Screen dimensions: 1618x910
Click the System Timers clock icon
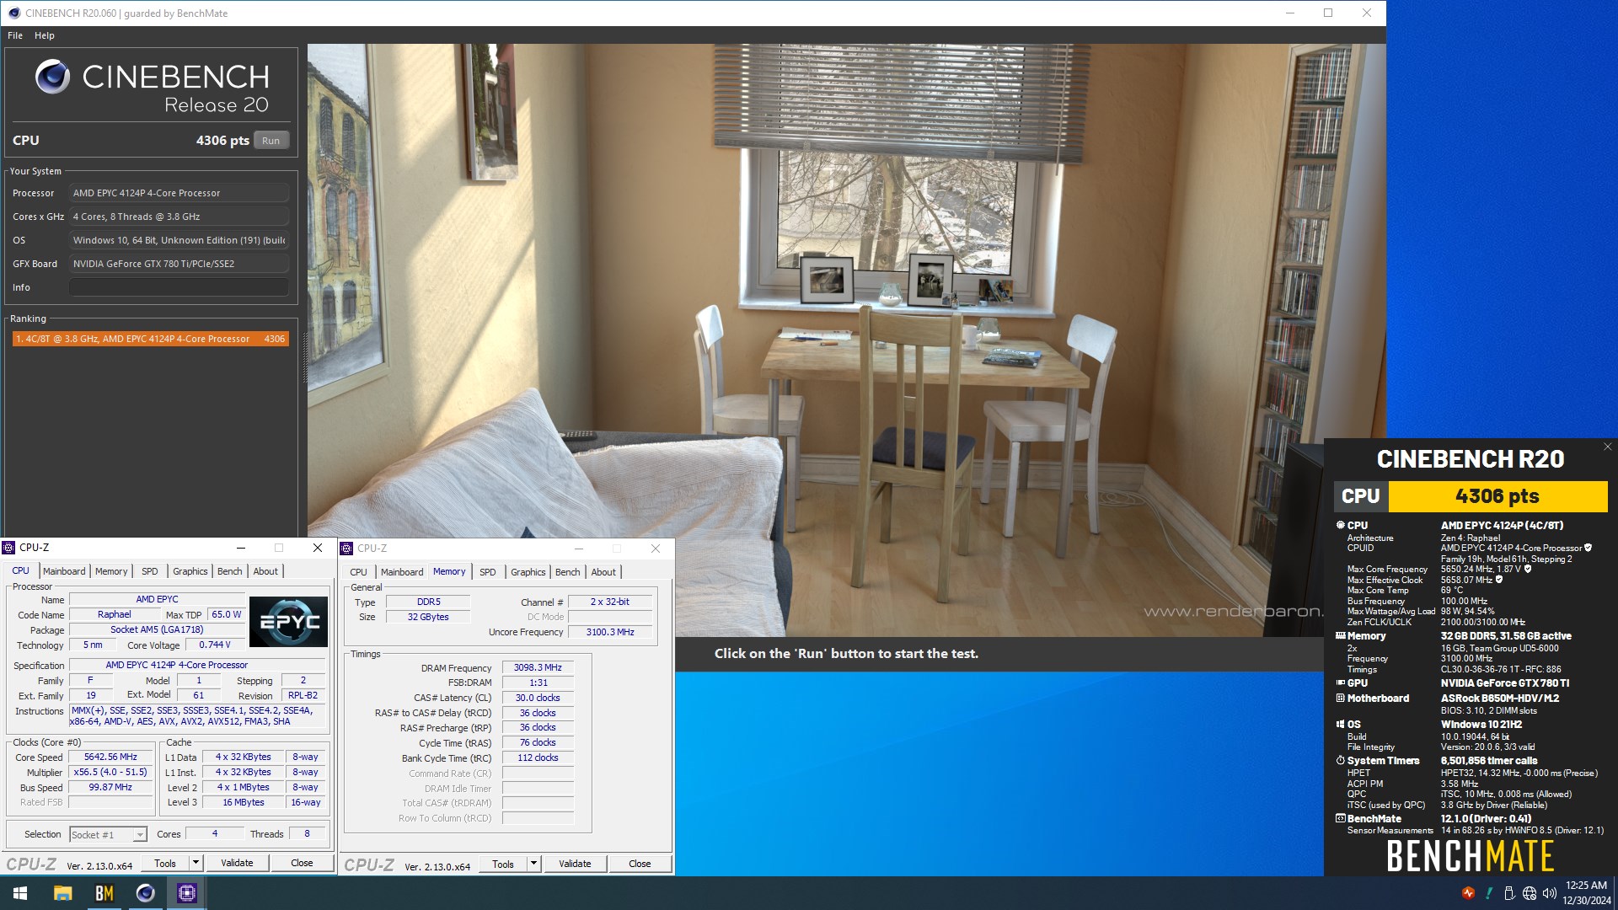click(x=1340, y=761)
